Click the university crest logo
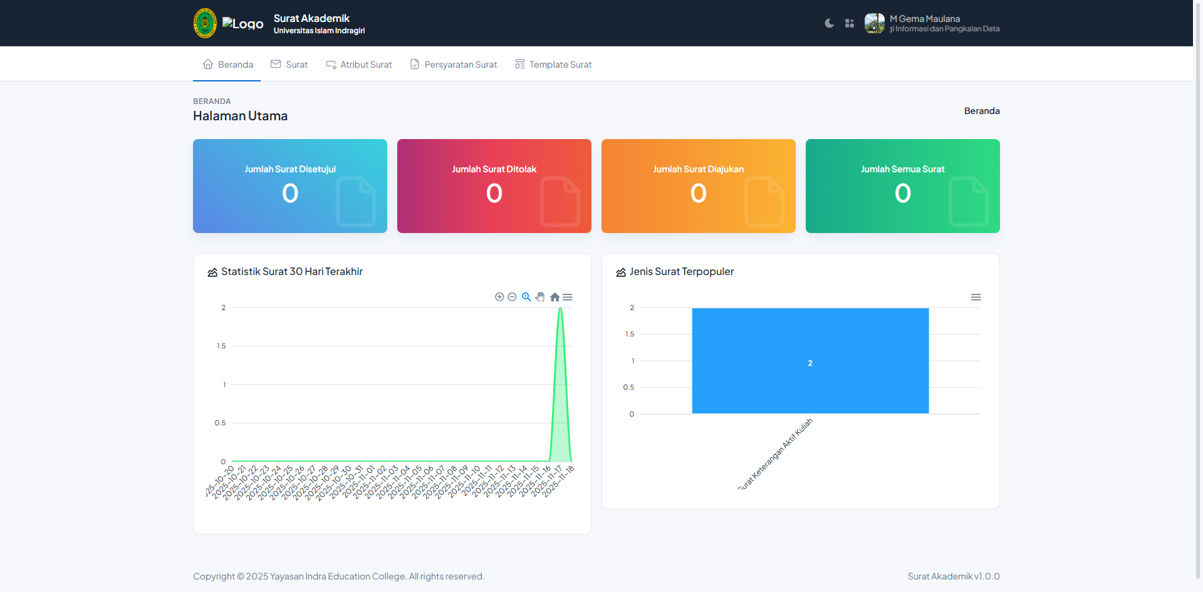 point(205,23)
